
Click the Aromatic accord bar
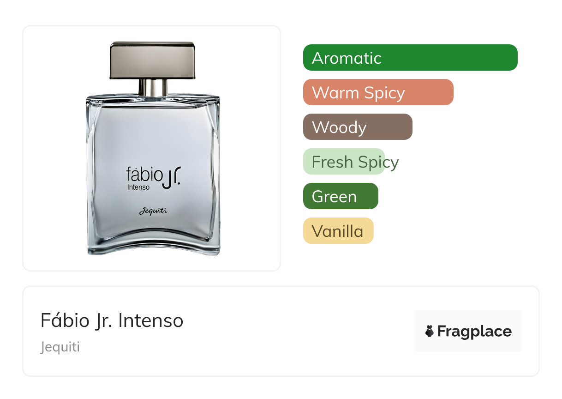pyautogui.click(x=410, y=58)
